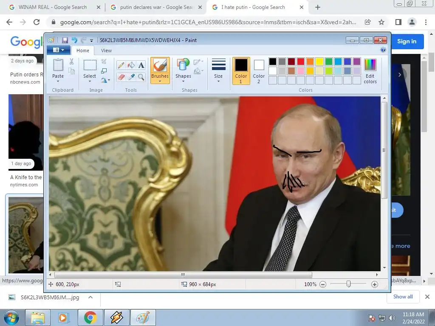Go back in Chrome browser
The width and height of the screenshot is (435, 326).
9,22
